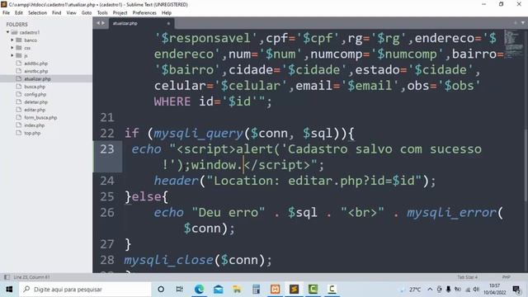Open the Windows Start menu
Viewport: 528px width, 297px height.
9,290
